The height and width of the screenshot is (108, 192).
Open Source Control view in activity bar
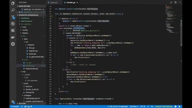(13, 17)
